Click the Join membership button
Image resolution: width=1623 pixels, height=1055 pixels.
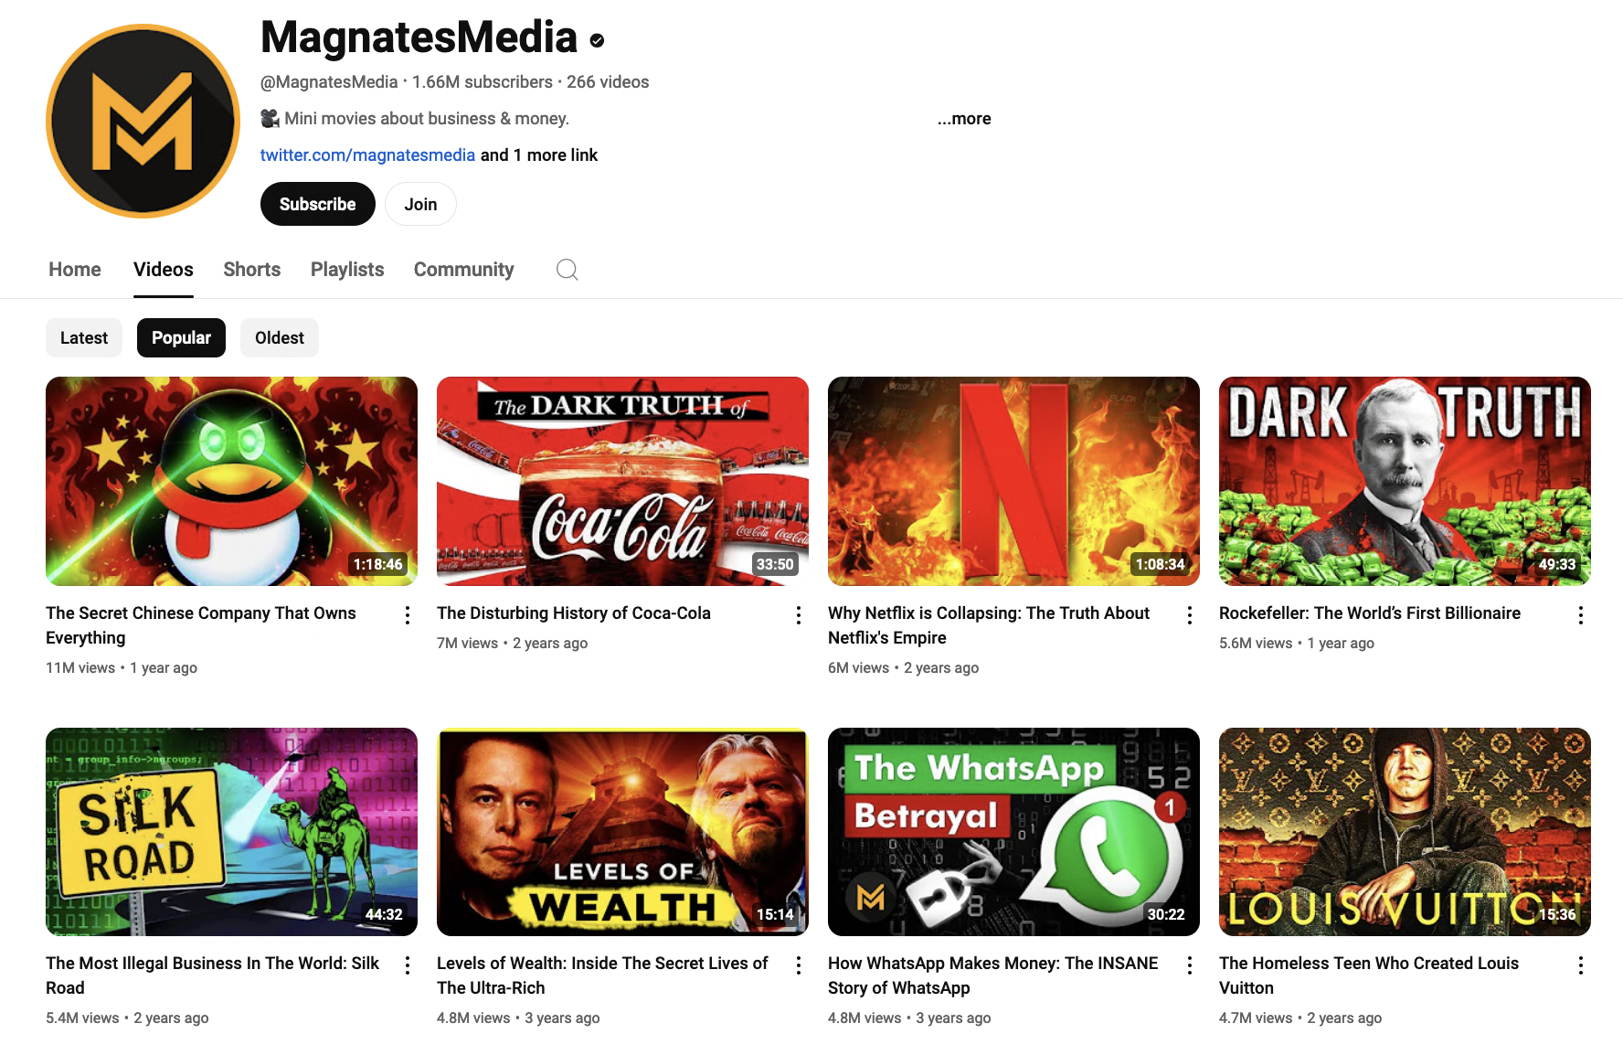pyautogui.click(x=420, y=204)
